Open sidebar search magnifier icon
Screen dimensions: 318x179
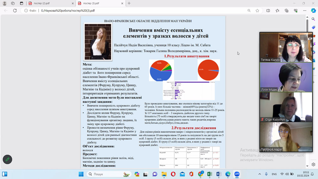coord(313,19)
